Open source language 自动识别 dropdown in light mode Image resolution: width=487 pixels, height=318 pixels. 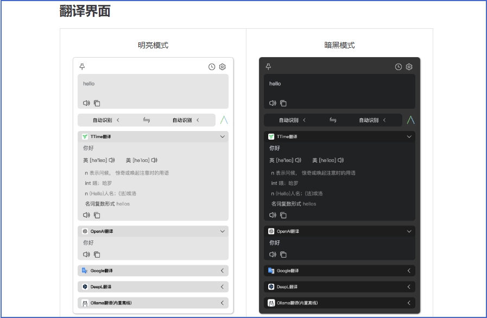[106, 120]
